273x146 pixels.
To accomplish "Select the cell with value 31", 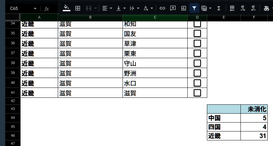I will tap(254, 136).
